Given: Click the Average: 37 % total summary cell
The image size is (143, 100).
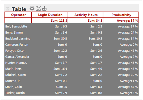Looking at the screenshot, I should (121, 21).
